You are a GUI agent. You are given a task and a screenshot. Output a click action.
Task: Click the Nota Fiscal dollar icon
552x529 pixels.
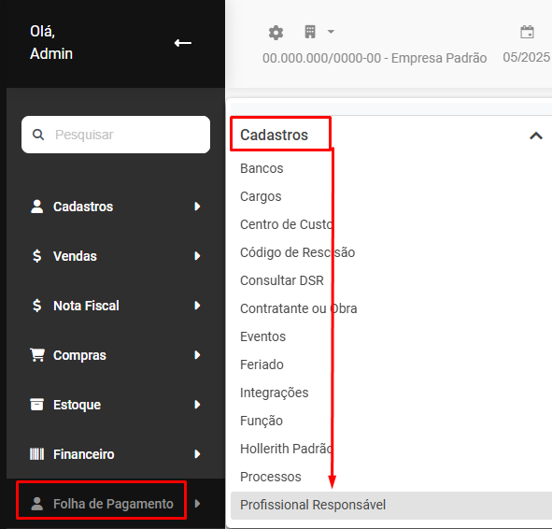[36, 306]
